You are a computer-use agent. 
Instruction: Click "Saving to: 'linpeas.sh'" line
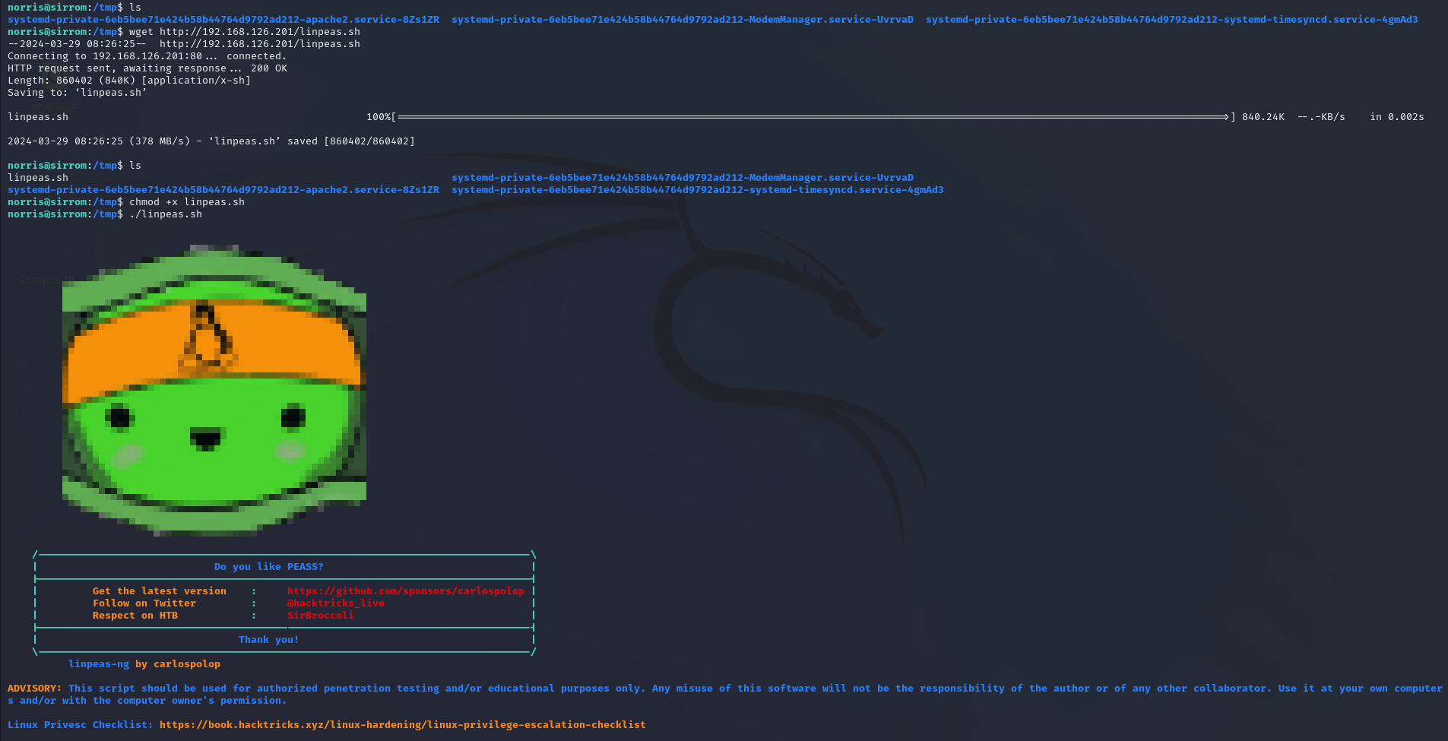(x=78, y=93)
